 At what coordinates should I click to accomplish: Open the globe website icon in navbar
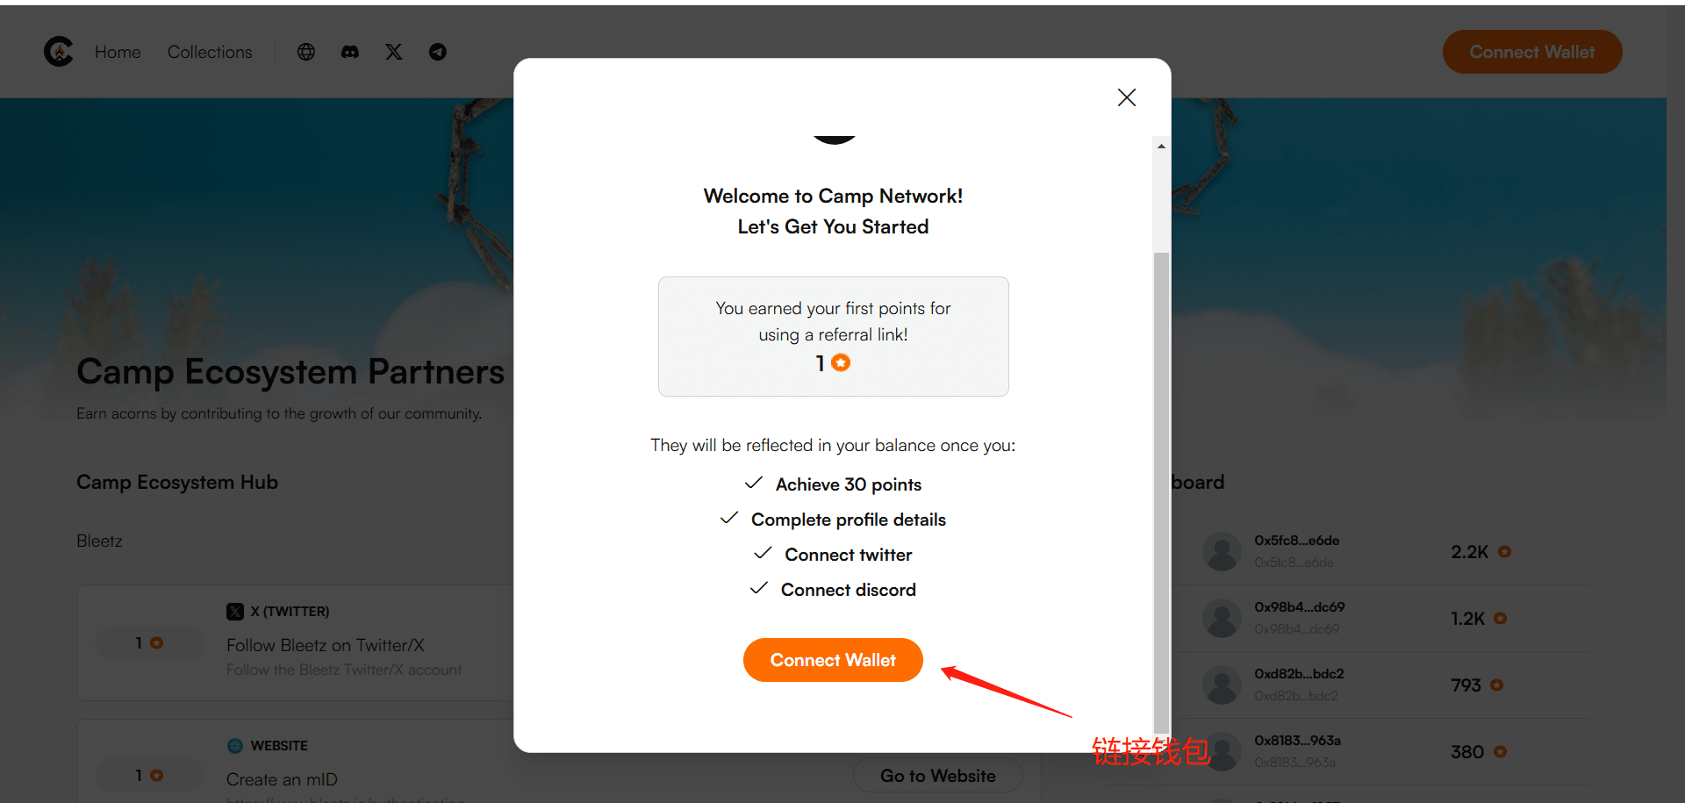(305, 52)
